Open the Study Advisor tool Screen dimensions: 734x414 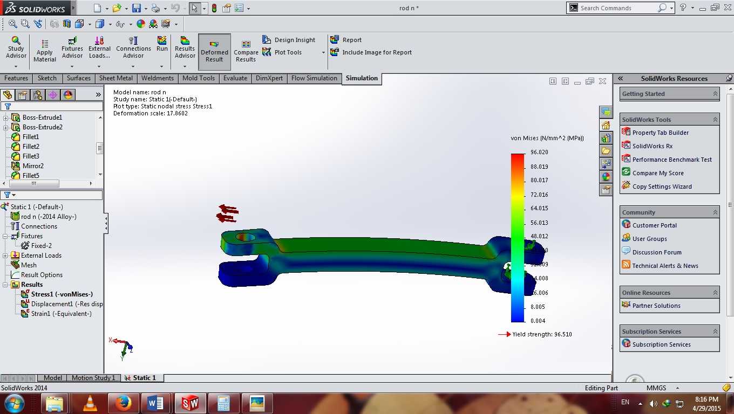[16, 47]
